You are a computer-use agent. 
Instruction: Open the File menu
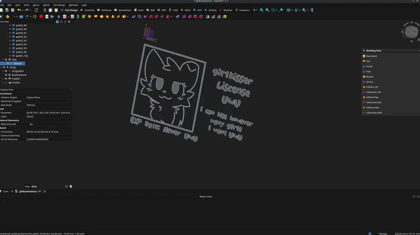(2, 5)
